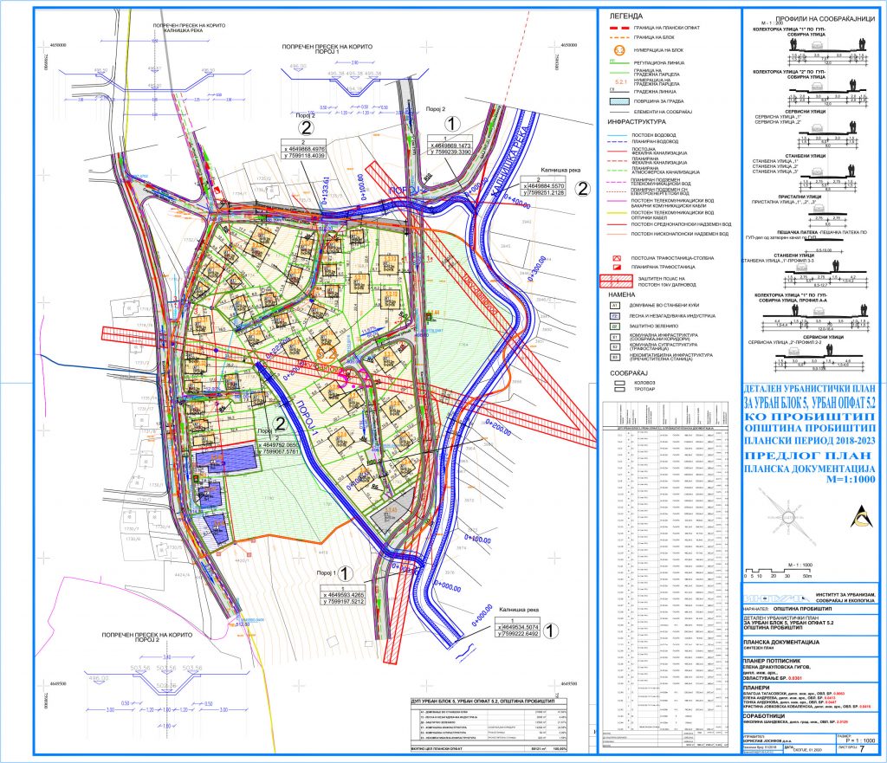The height and width of the screenshot is (763, 887).
Task: Click the ЕЛЕМЕНТИ НА СООБРАЌАЈ legend entry
Action: click(x=663, y=112)
